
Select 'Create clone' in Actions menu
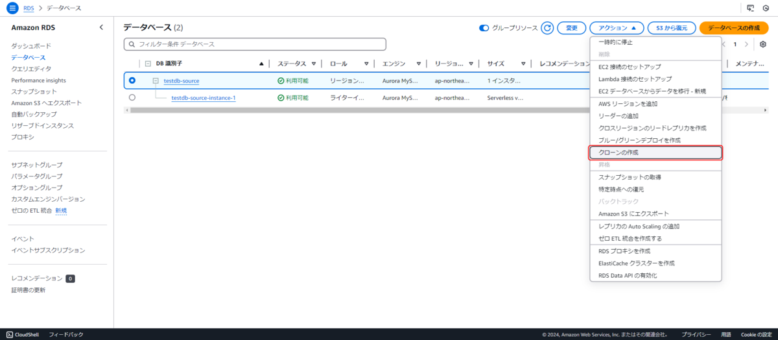655,152
